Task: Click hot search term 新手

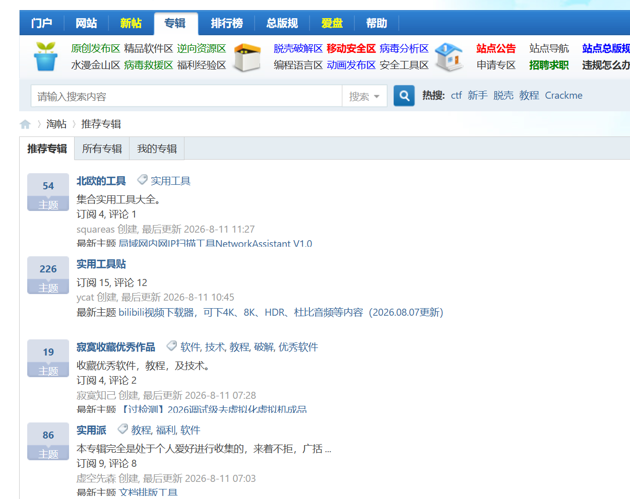Action: 478,95
